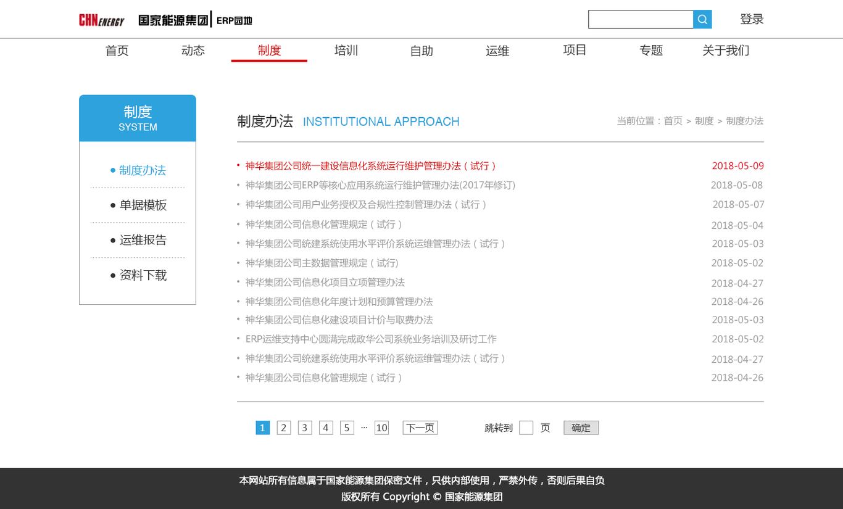
Task: Click the red date 2018-05-09
Action: click(x=737, y=166)
